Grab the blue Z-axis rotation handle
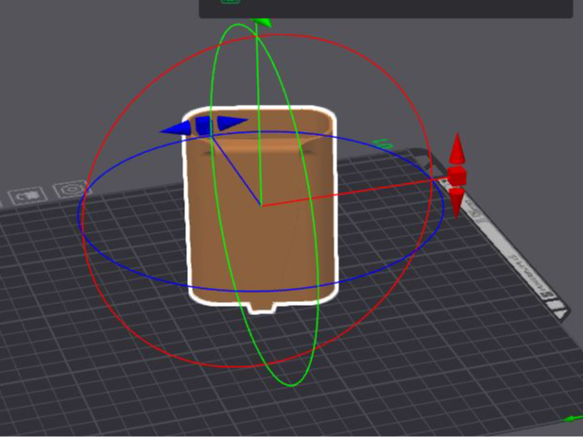583x437 pixels. (x=203, y=126)
